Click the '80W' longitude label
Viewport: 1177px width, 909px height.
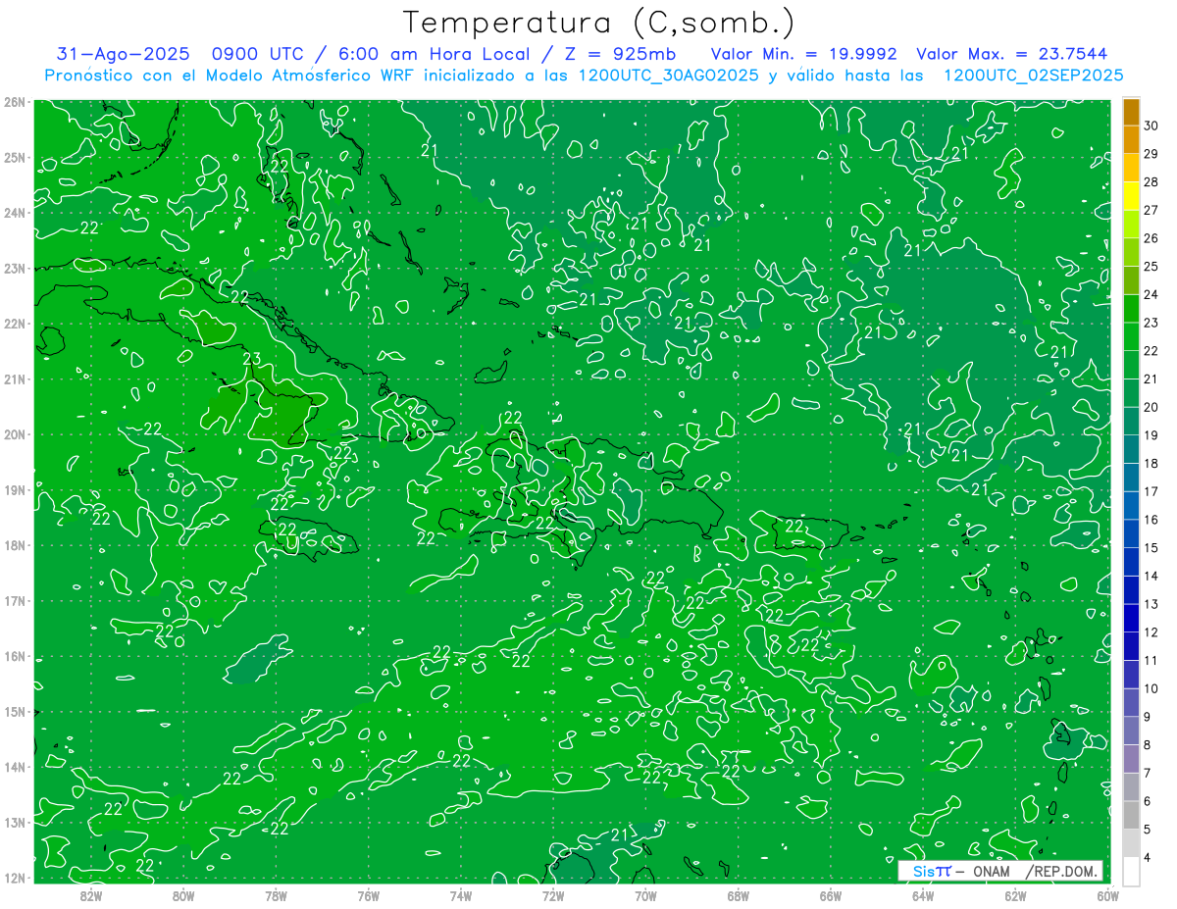tap(183, 895)
